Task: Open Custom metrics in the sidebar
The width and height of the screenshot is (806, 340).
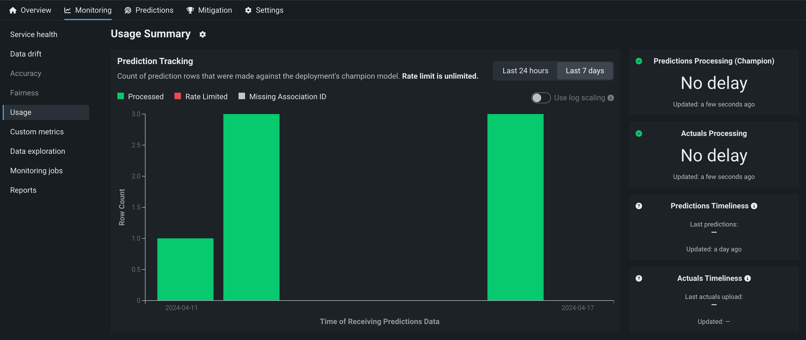Action: (x=37, y=132)
